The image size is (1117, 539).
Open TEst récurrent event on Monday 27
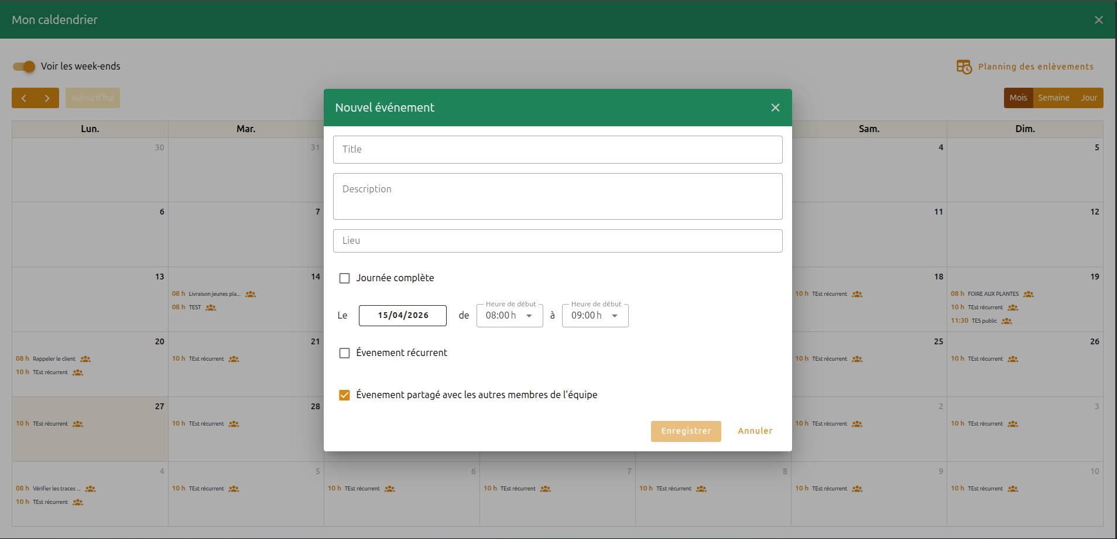(x=50, y=424)
